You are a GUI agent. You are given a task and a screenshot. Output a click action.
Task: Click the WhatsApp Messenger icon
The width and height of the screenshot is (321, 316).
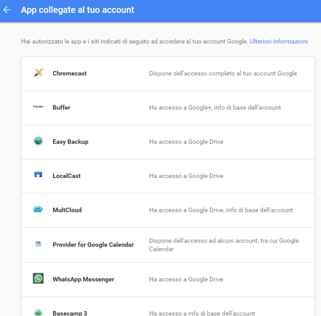coord(38,278)
